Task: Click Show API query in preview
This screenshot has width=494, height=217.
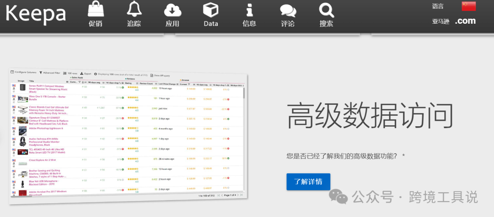Action: [x=160, y=75]
